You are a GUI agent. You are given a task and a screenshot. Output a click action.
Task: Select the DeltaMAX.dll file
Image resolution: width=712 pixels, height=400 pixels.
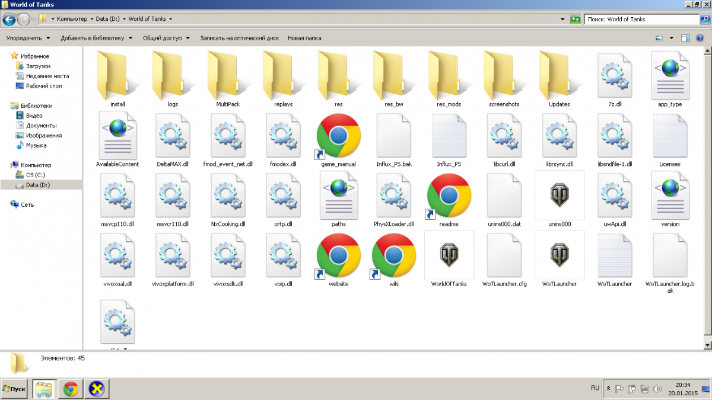[x=173, y=135]
